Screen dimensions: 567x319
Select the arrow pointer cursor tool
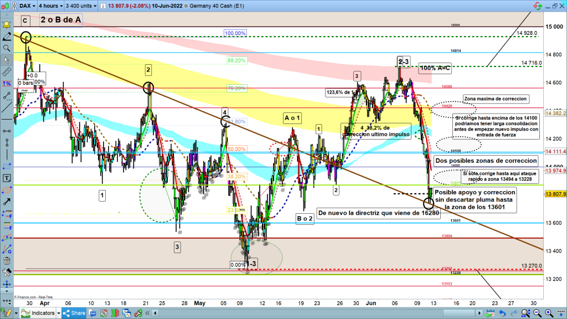pyautogui.click(x=7, y=59)
